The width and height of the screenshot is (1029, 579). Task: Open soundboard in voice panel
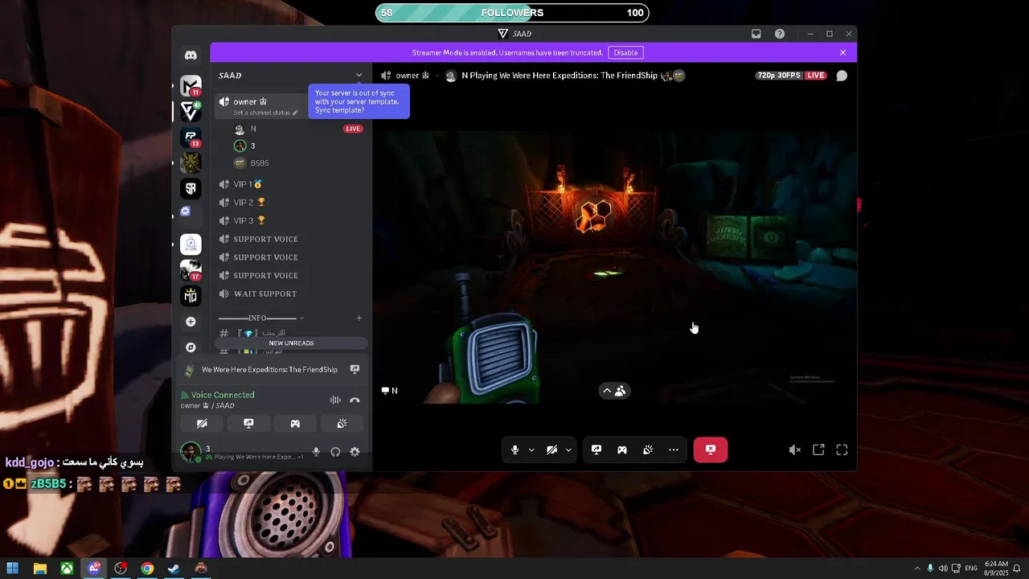point(342,424)
